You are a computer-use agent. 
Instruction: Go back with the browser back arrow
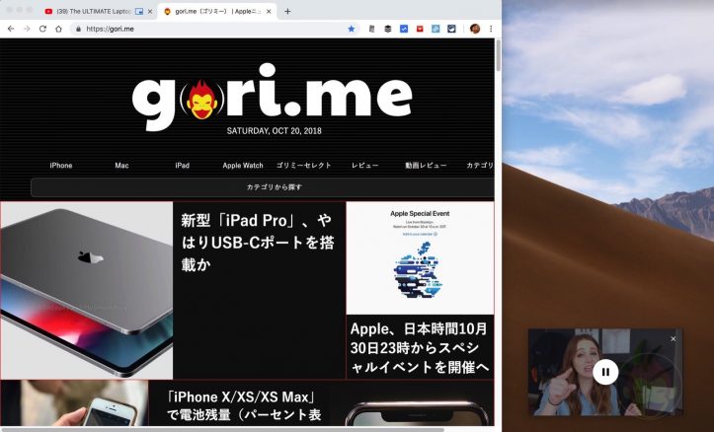coord(11,29)
